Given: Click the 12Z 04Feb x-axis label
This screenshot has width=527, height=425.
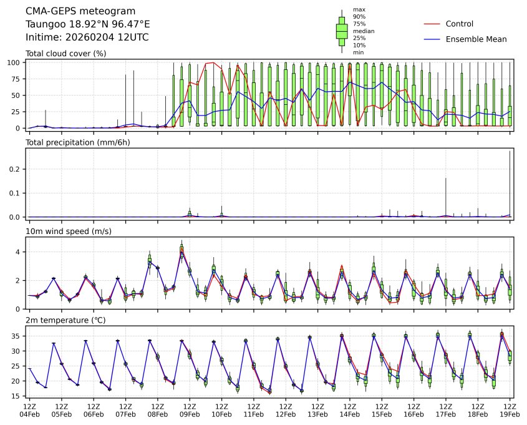Looking at the screenshot, I should [x=29, y=410].
